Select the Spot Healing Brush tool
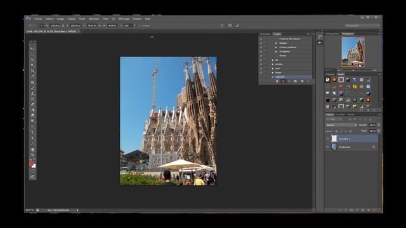406x228 pixels. click(x=32, y=82)
